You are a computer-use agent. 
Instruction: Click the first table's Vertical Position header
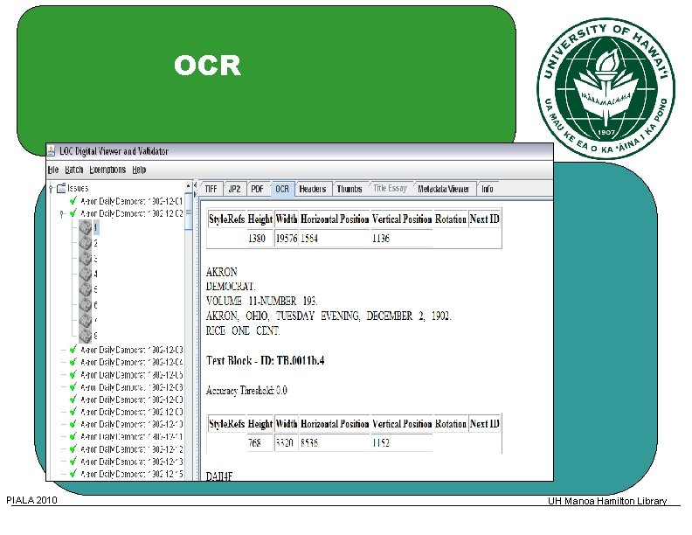coord(402,219)
